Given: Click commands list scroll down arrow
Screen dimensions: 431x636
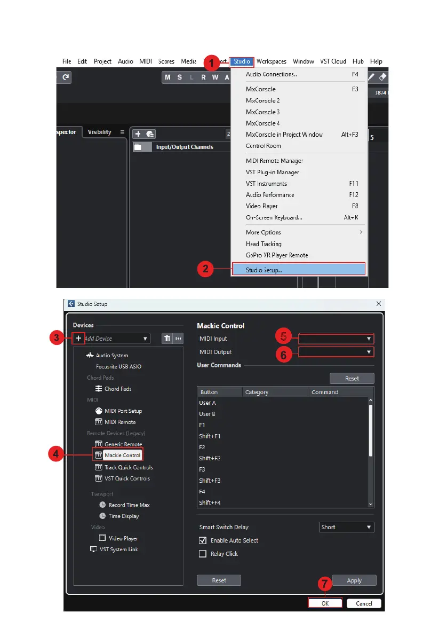Looking at the screenshot, I should coord(371,504).
